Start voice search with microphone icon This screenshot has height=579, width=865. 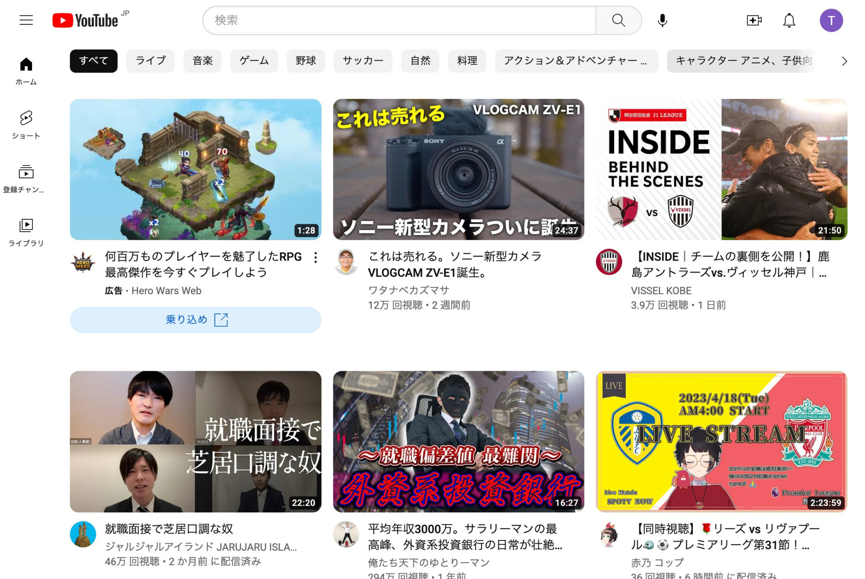coord(662,20)
